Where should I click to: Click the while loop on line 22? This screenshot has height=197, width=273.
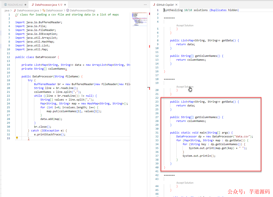point(65,96)
